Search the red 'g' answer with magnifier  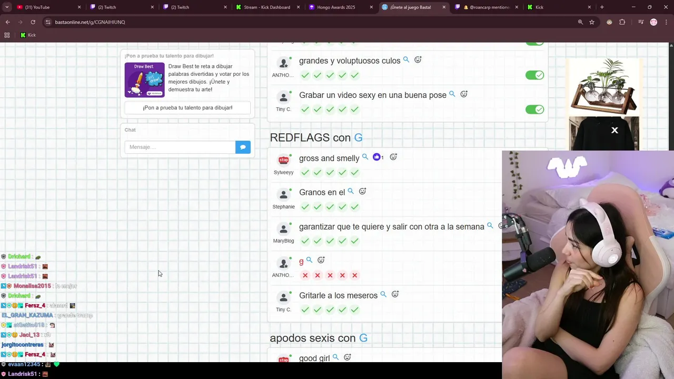click(309, 260)
